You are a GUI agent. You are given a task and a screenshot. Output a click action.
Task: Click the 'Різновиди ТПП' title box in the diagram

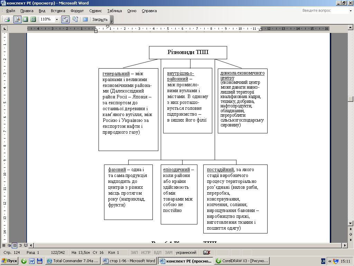click(188, 53)
